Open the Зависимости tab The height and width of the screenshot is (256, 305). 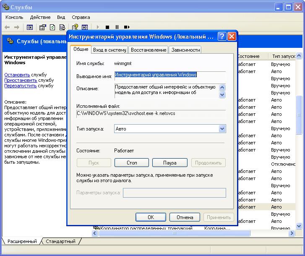pyautogui.click(x=185, y=50)
